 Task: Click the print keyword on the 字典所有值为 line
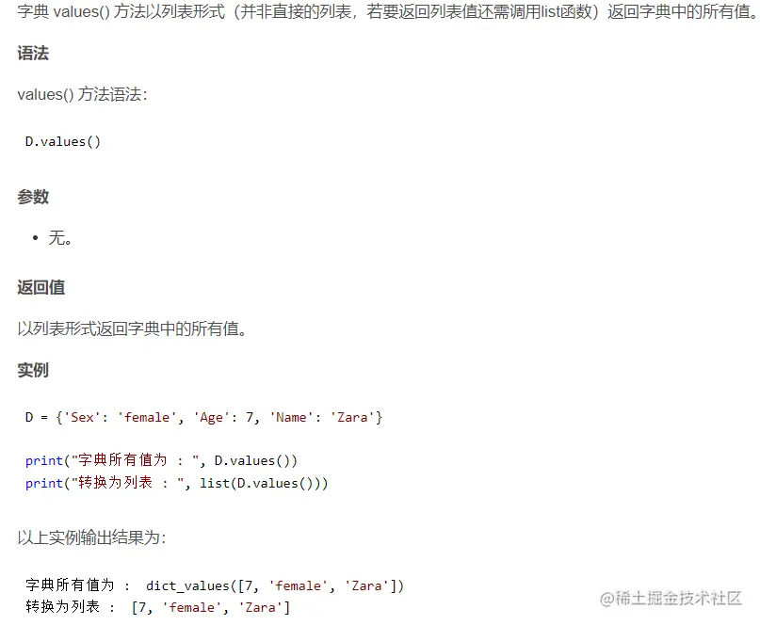[43, 460]
